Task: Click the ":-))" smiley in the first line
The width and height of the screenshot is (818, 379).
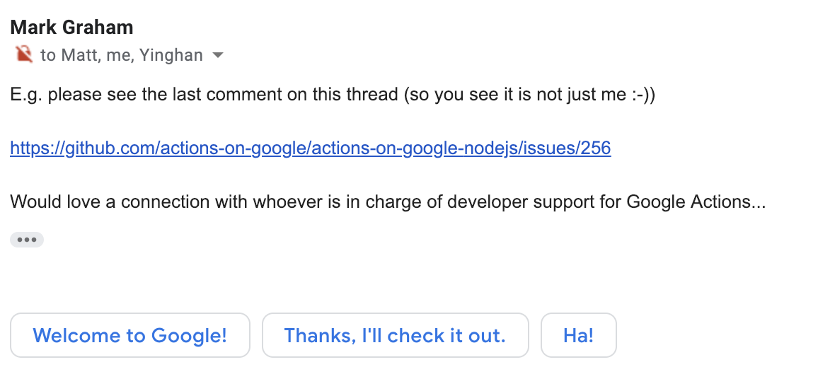Action: (643, 94)
